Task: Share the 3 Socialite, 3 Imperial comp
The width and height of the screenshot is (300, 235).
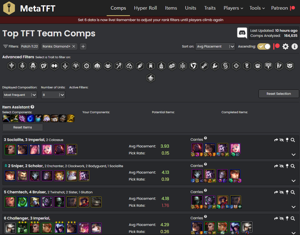Action: point(276,140)
